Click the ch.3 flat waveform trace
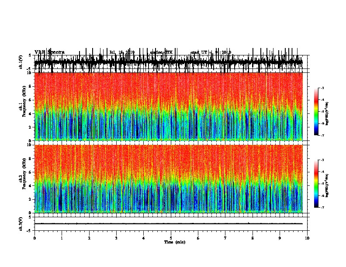The width and height of the screenshot is (346, 267). [168, 224]
